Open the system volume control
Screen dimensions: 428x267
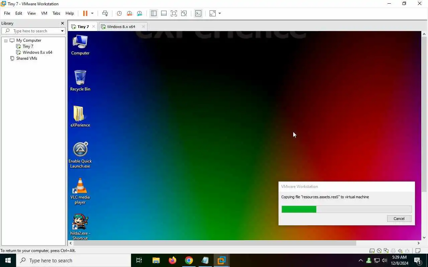[x=385, y=260]
